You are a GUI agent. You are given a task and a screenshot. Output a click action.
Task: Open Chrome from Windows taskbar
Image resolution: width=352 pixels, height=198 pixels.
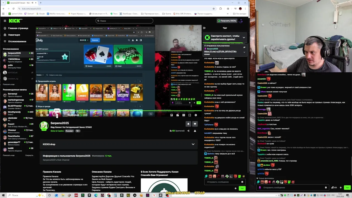tap(109, 195)
